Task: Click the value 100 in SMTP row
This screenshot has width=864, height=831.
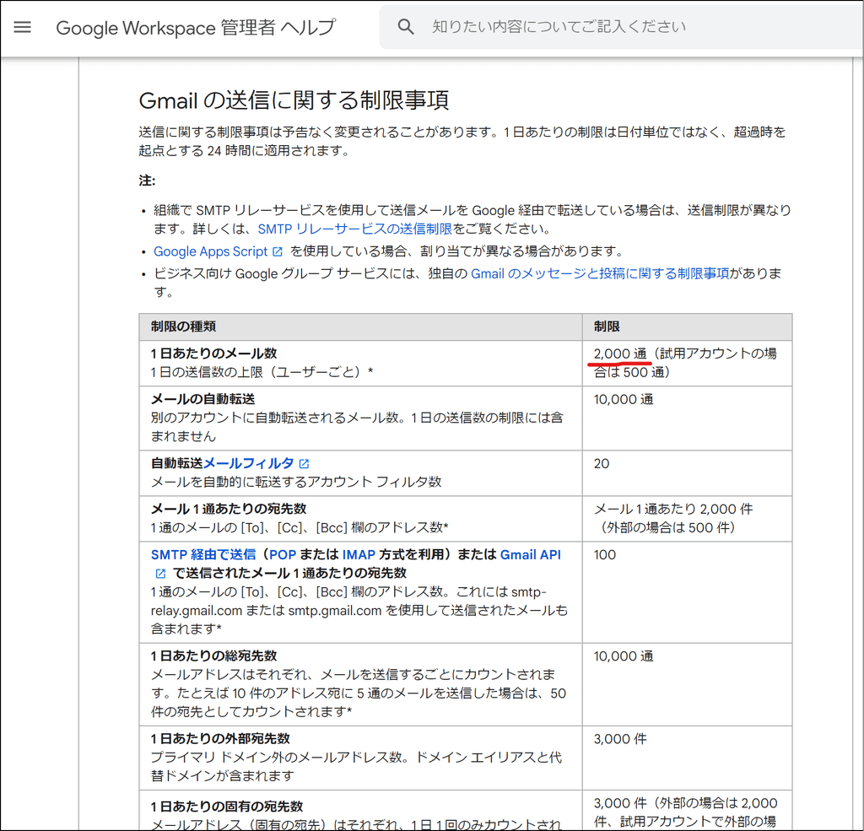Action: pos(605,555)
